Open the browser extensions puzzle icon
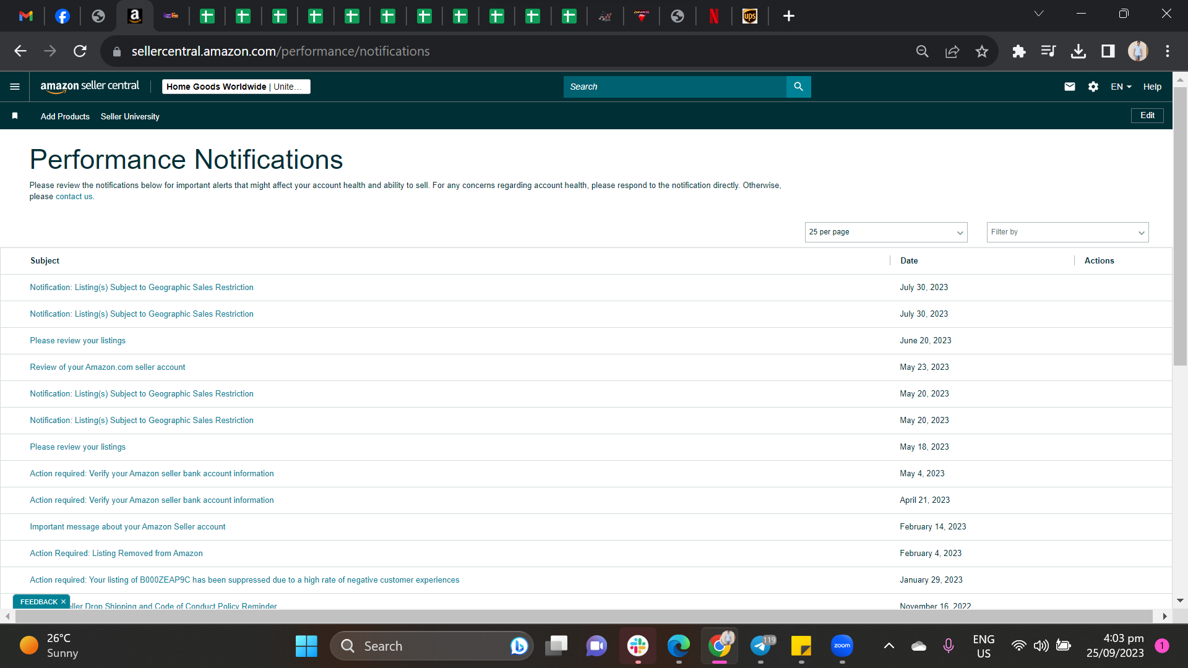The height and width of the screenshot is (668, 1188). click(1018, 51)
